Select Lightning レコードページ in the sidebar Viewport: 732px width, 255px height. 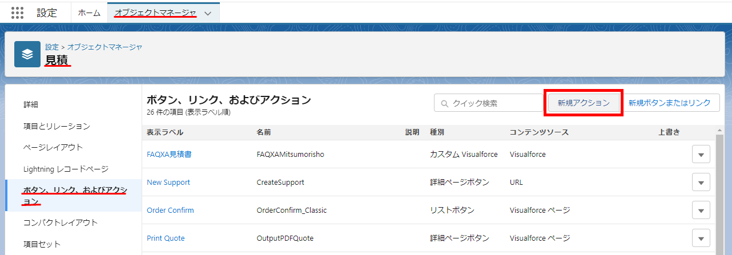(x=66, y=169)
